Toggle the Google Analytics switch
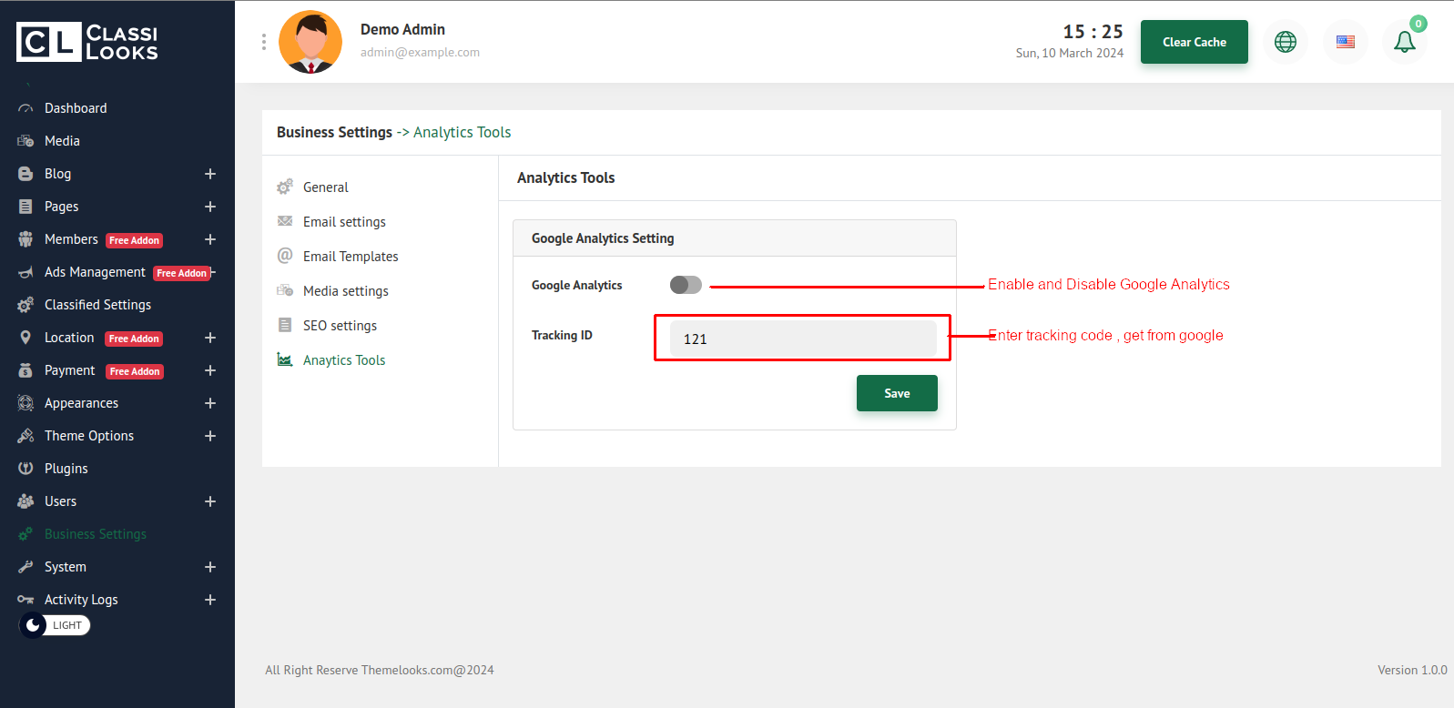 686,285
